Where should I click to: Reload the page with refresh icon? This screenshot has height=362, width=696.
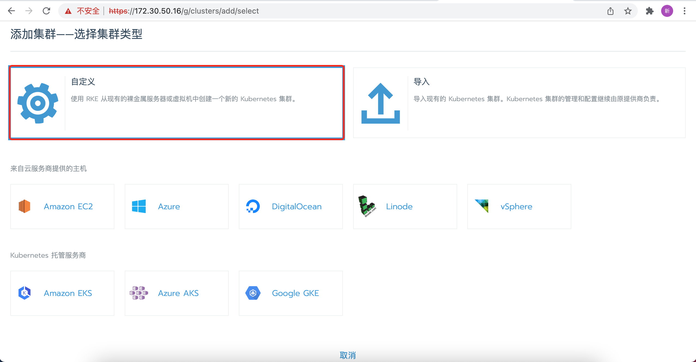coord(47,11)
